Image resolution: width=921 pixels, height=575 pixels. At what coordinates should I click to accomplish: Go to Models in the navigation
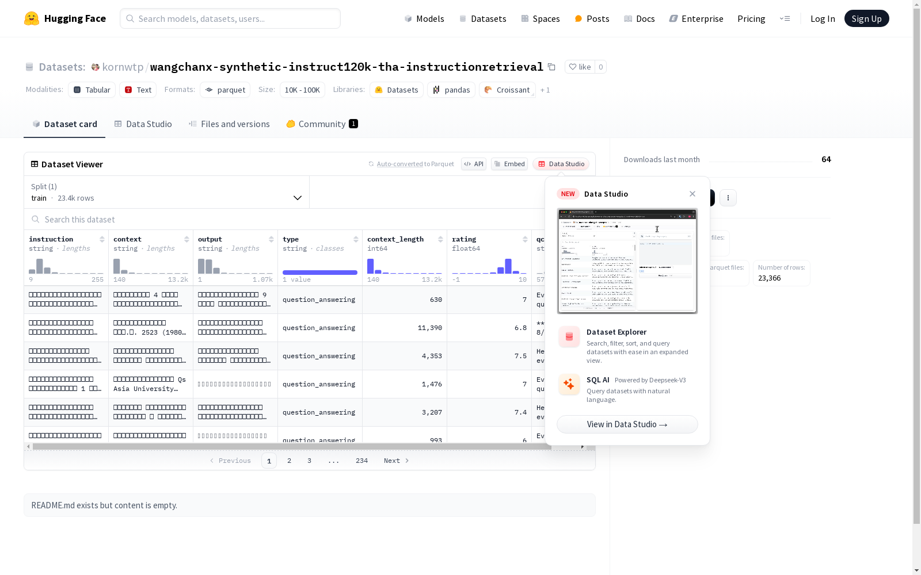pos(424,18)
